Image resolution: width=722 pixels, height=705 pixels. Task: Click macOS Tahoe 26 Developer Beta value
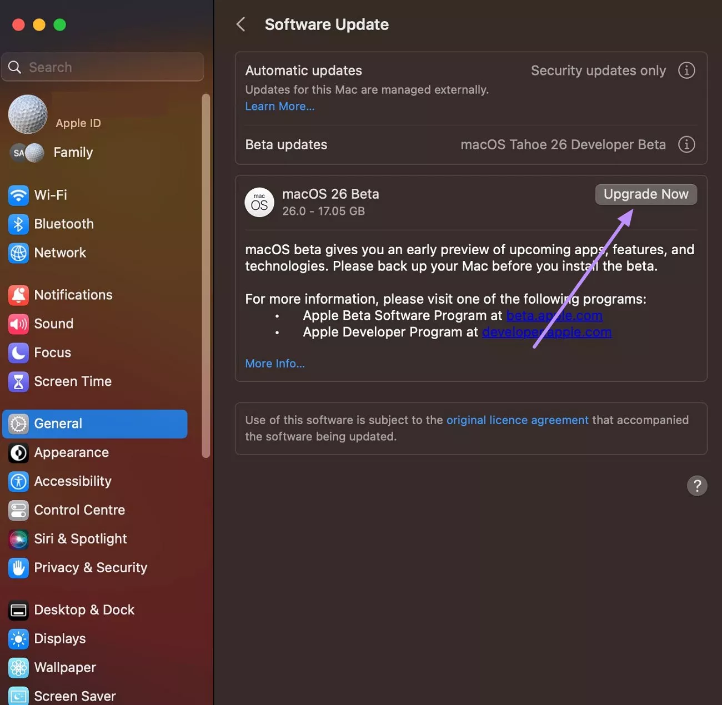[563, 144]
